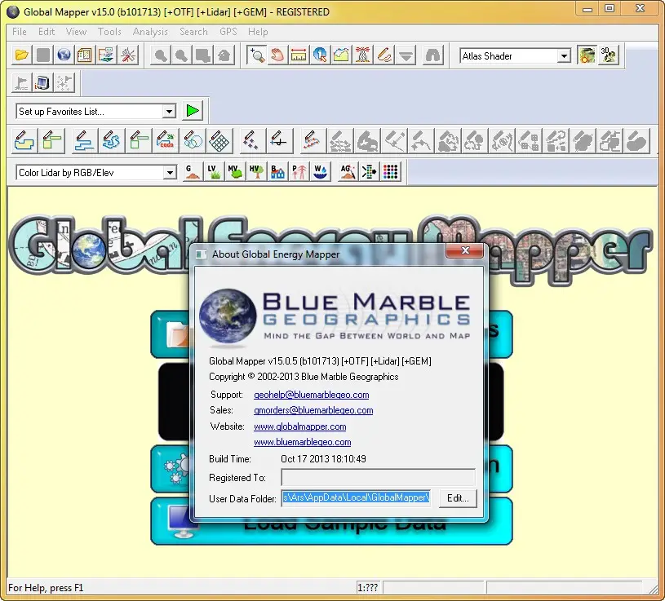Click the Create Rectangle Area digitizer icon

[51, 141]
